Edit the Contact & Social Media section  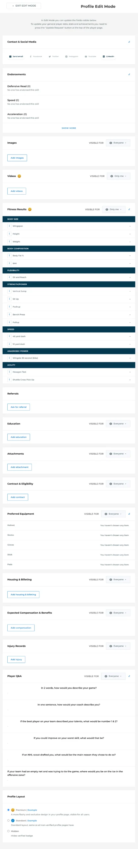point(129,42)
